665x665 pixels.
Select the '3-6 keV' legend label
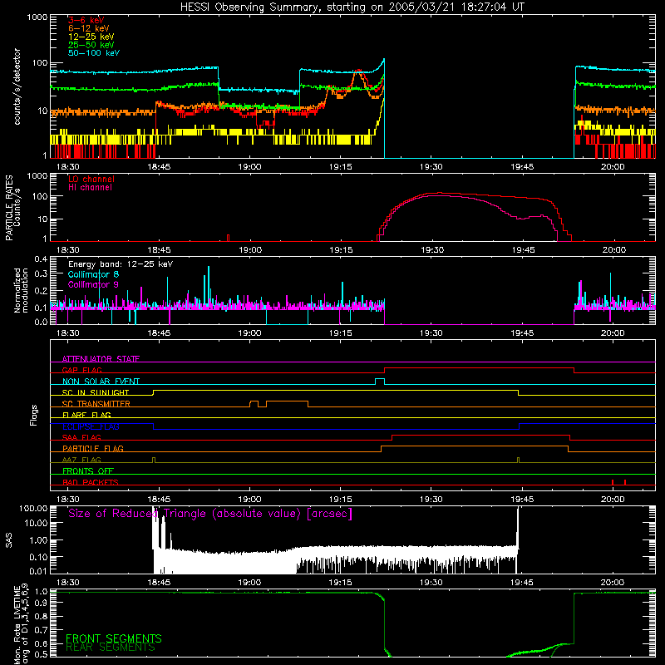point(86,20)
